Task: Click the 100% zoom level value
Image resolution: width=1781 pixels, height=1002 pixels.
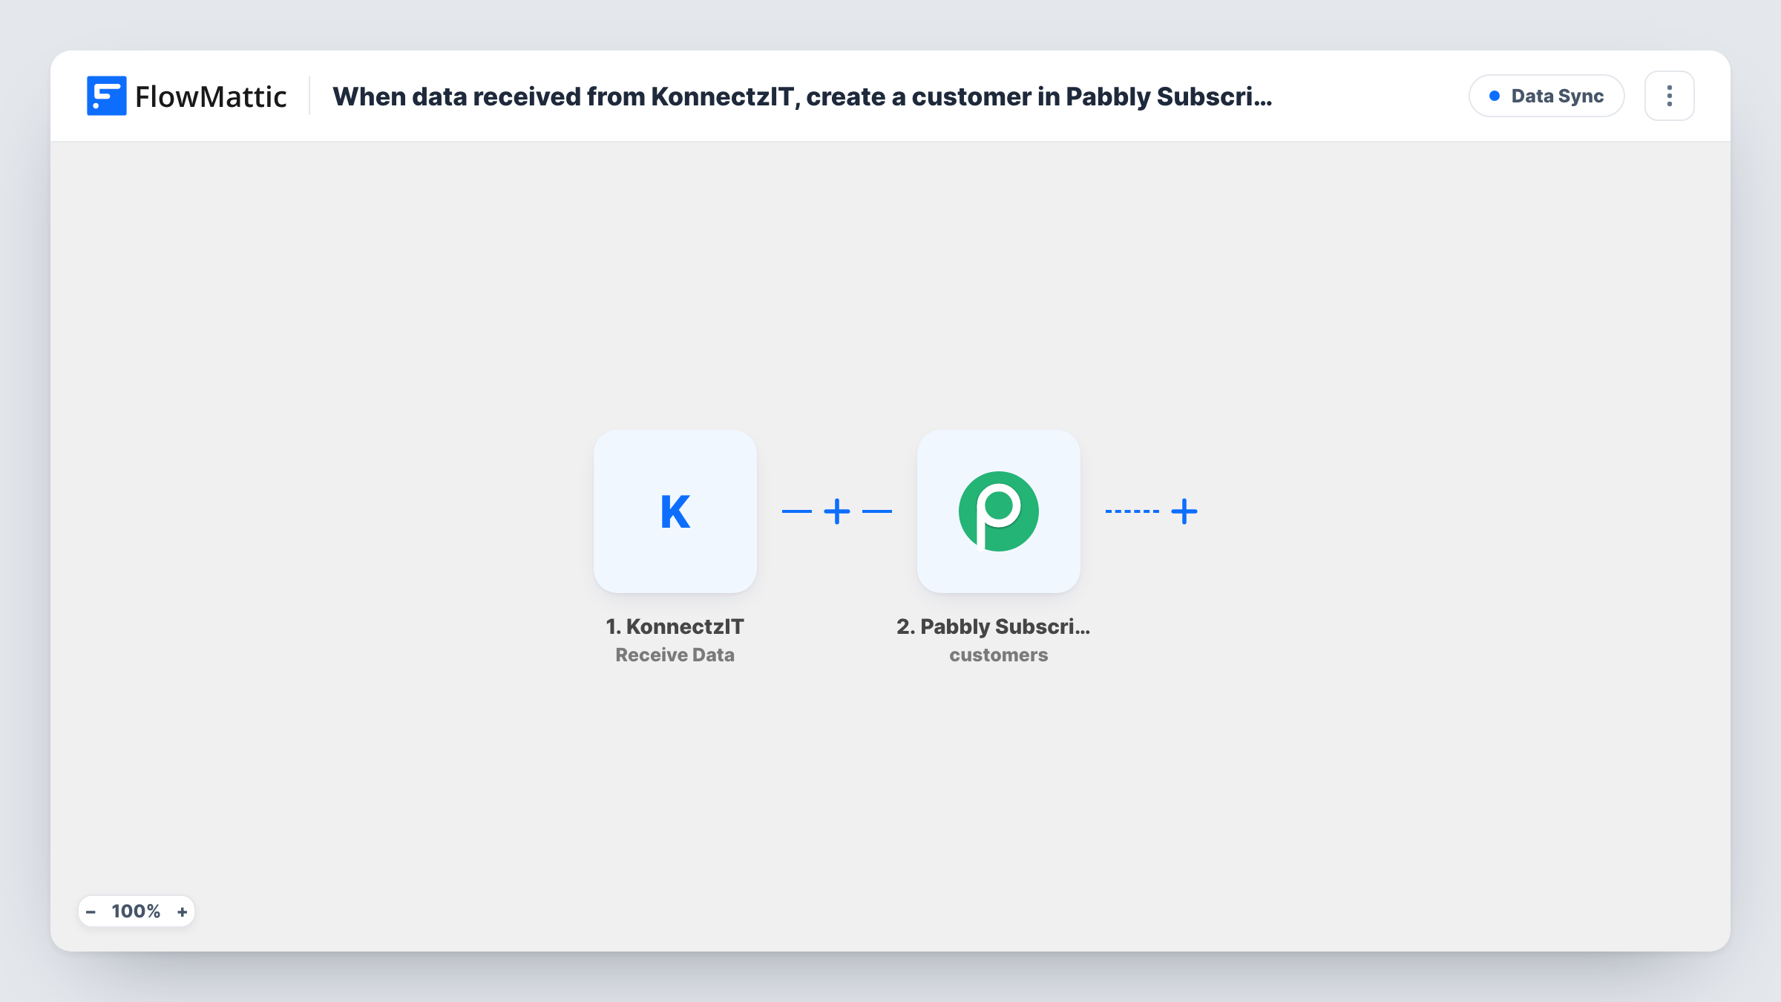Action: 136,911
